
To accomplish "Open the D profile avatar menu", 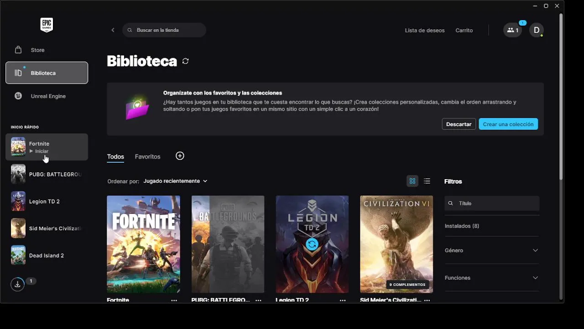I will point(537,30).
